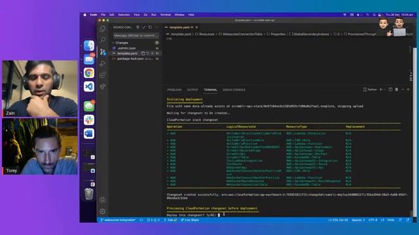This screenshot has height=235, width=419.
Task: Click Resources breadcrumb segment
Action: pyautogui.click(x=207, y=34)
